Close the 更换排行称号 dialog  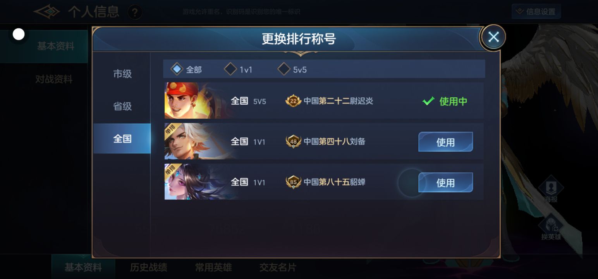click(x=493, y=37)
